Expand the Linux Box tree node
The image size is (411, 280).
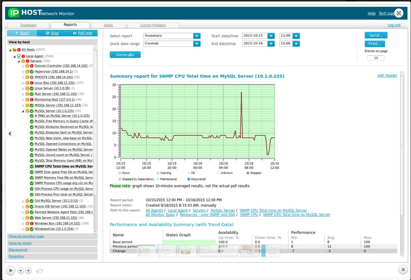(x=23, y=83)
